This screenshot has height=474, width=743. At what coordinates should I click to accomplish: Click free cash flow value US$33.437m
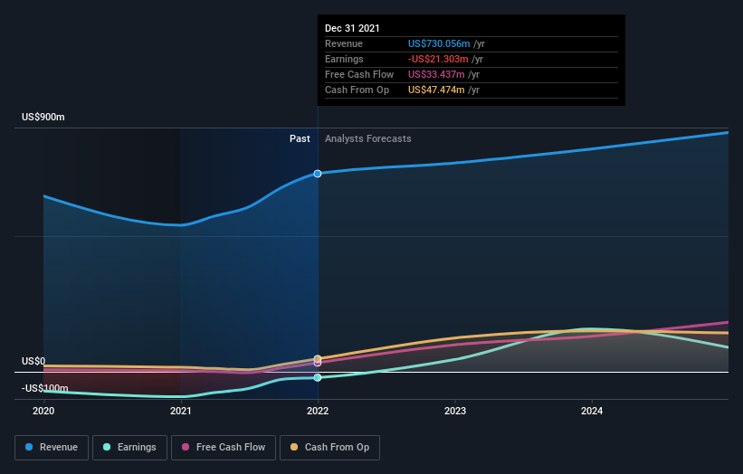tap(436, 74)
